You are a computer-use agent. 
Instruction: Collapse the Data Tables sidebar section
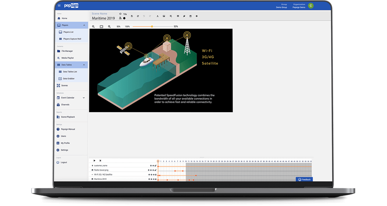(x=84, y=65)
